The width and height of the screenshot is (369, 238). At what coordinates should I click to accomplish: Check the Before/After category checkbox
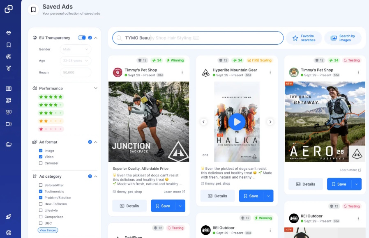41,185
